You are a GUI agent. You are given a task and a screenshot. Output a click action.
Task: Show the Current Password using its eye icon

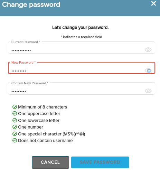coord(148,50)
